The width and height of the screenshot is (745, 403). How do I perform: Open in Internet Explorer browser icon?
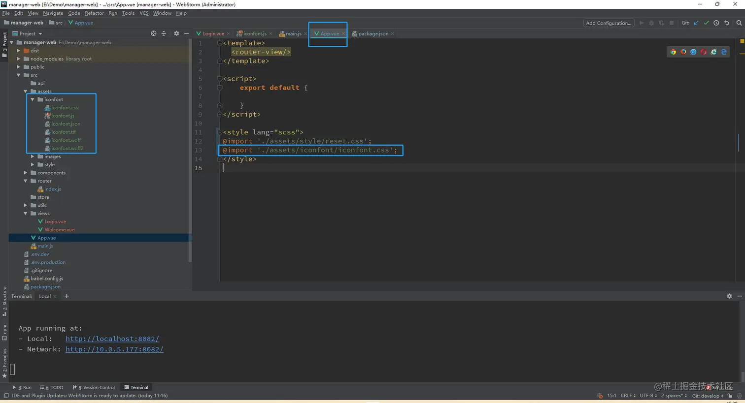713,52
